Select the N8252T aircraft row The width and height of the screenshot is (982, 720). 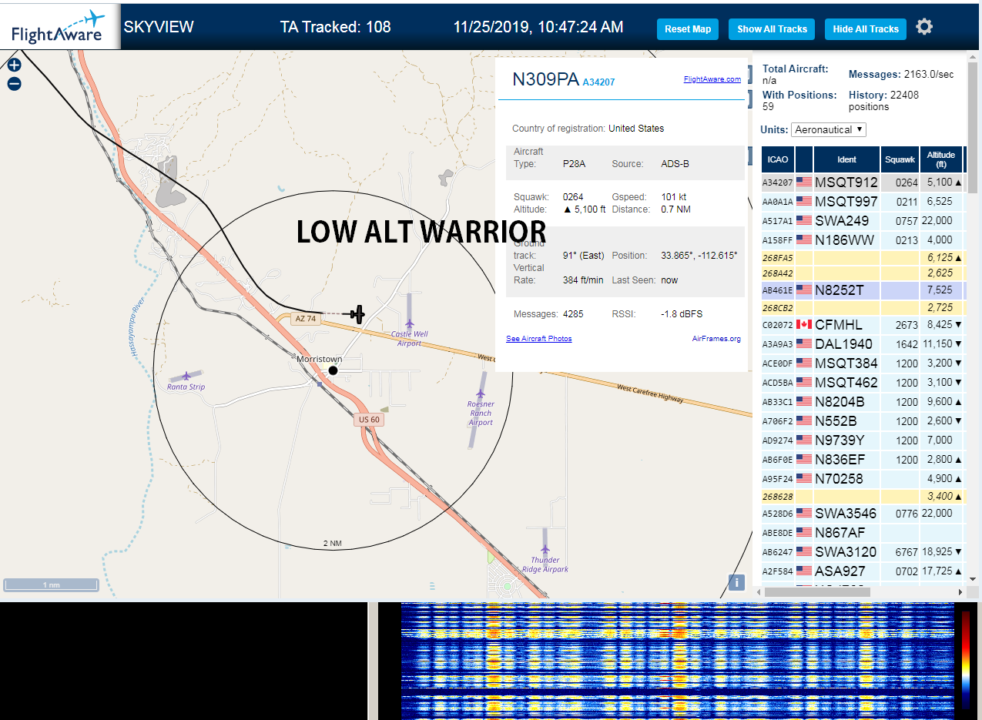point(862,290)
